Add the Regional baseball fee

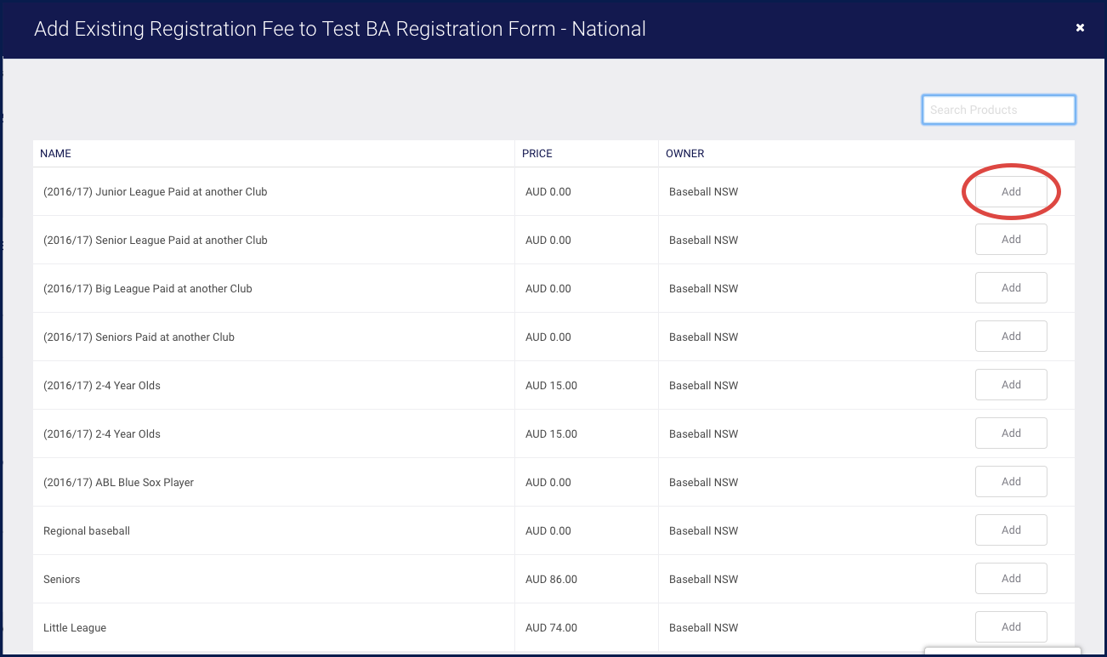pyautogui.click(x=1010, y=530)
